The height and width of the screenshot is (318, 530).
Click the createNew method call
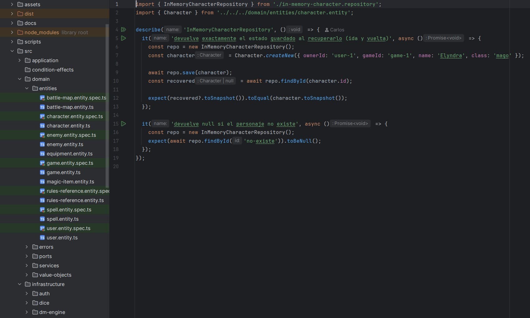click(280, 55)
